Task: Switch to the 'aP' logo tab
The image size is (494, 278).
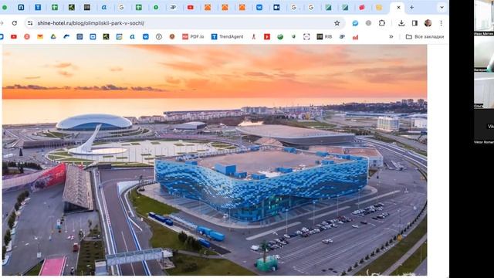Action: tap(173, 7)
